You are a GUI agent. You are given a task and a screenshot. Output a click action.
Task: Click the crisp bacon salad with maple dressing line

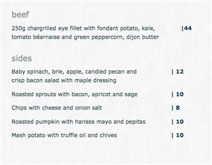(64, 80)
